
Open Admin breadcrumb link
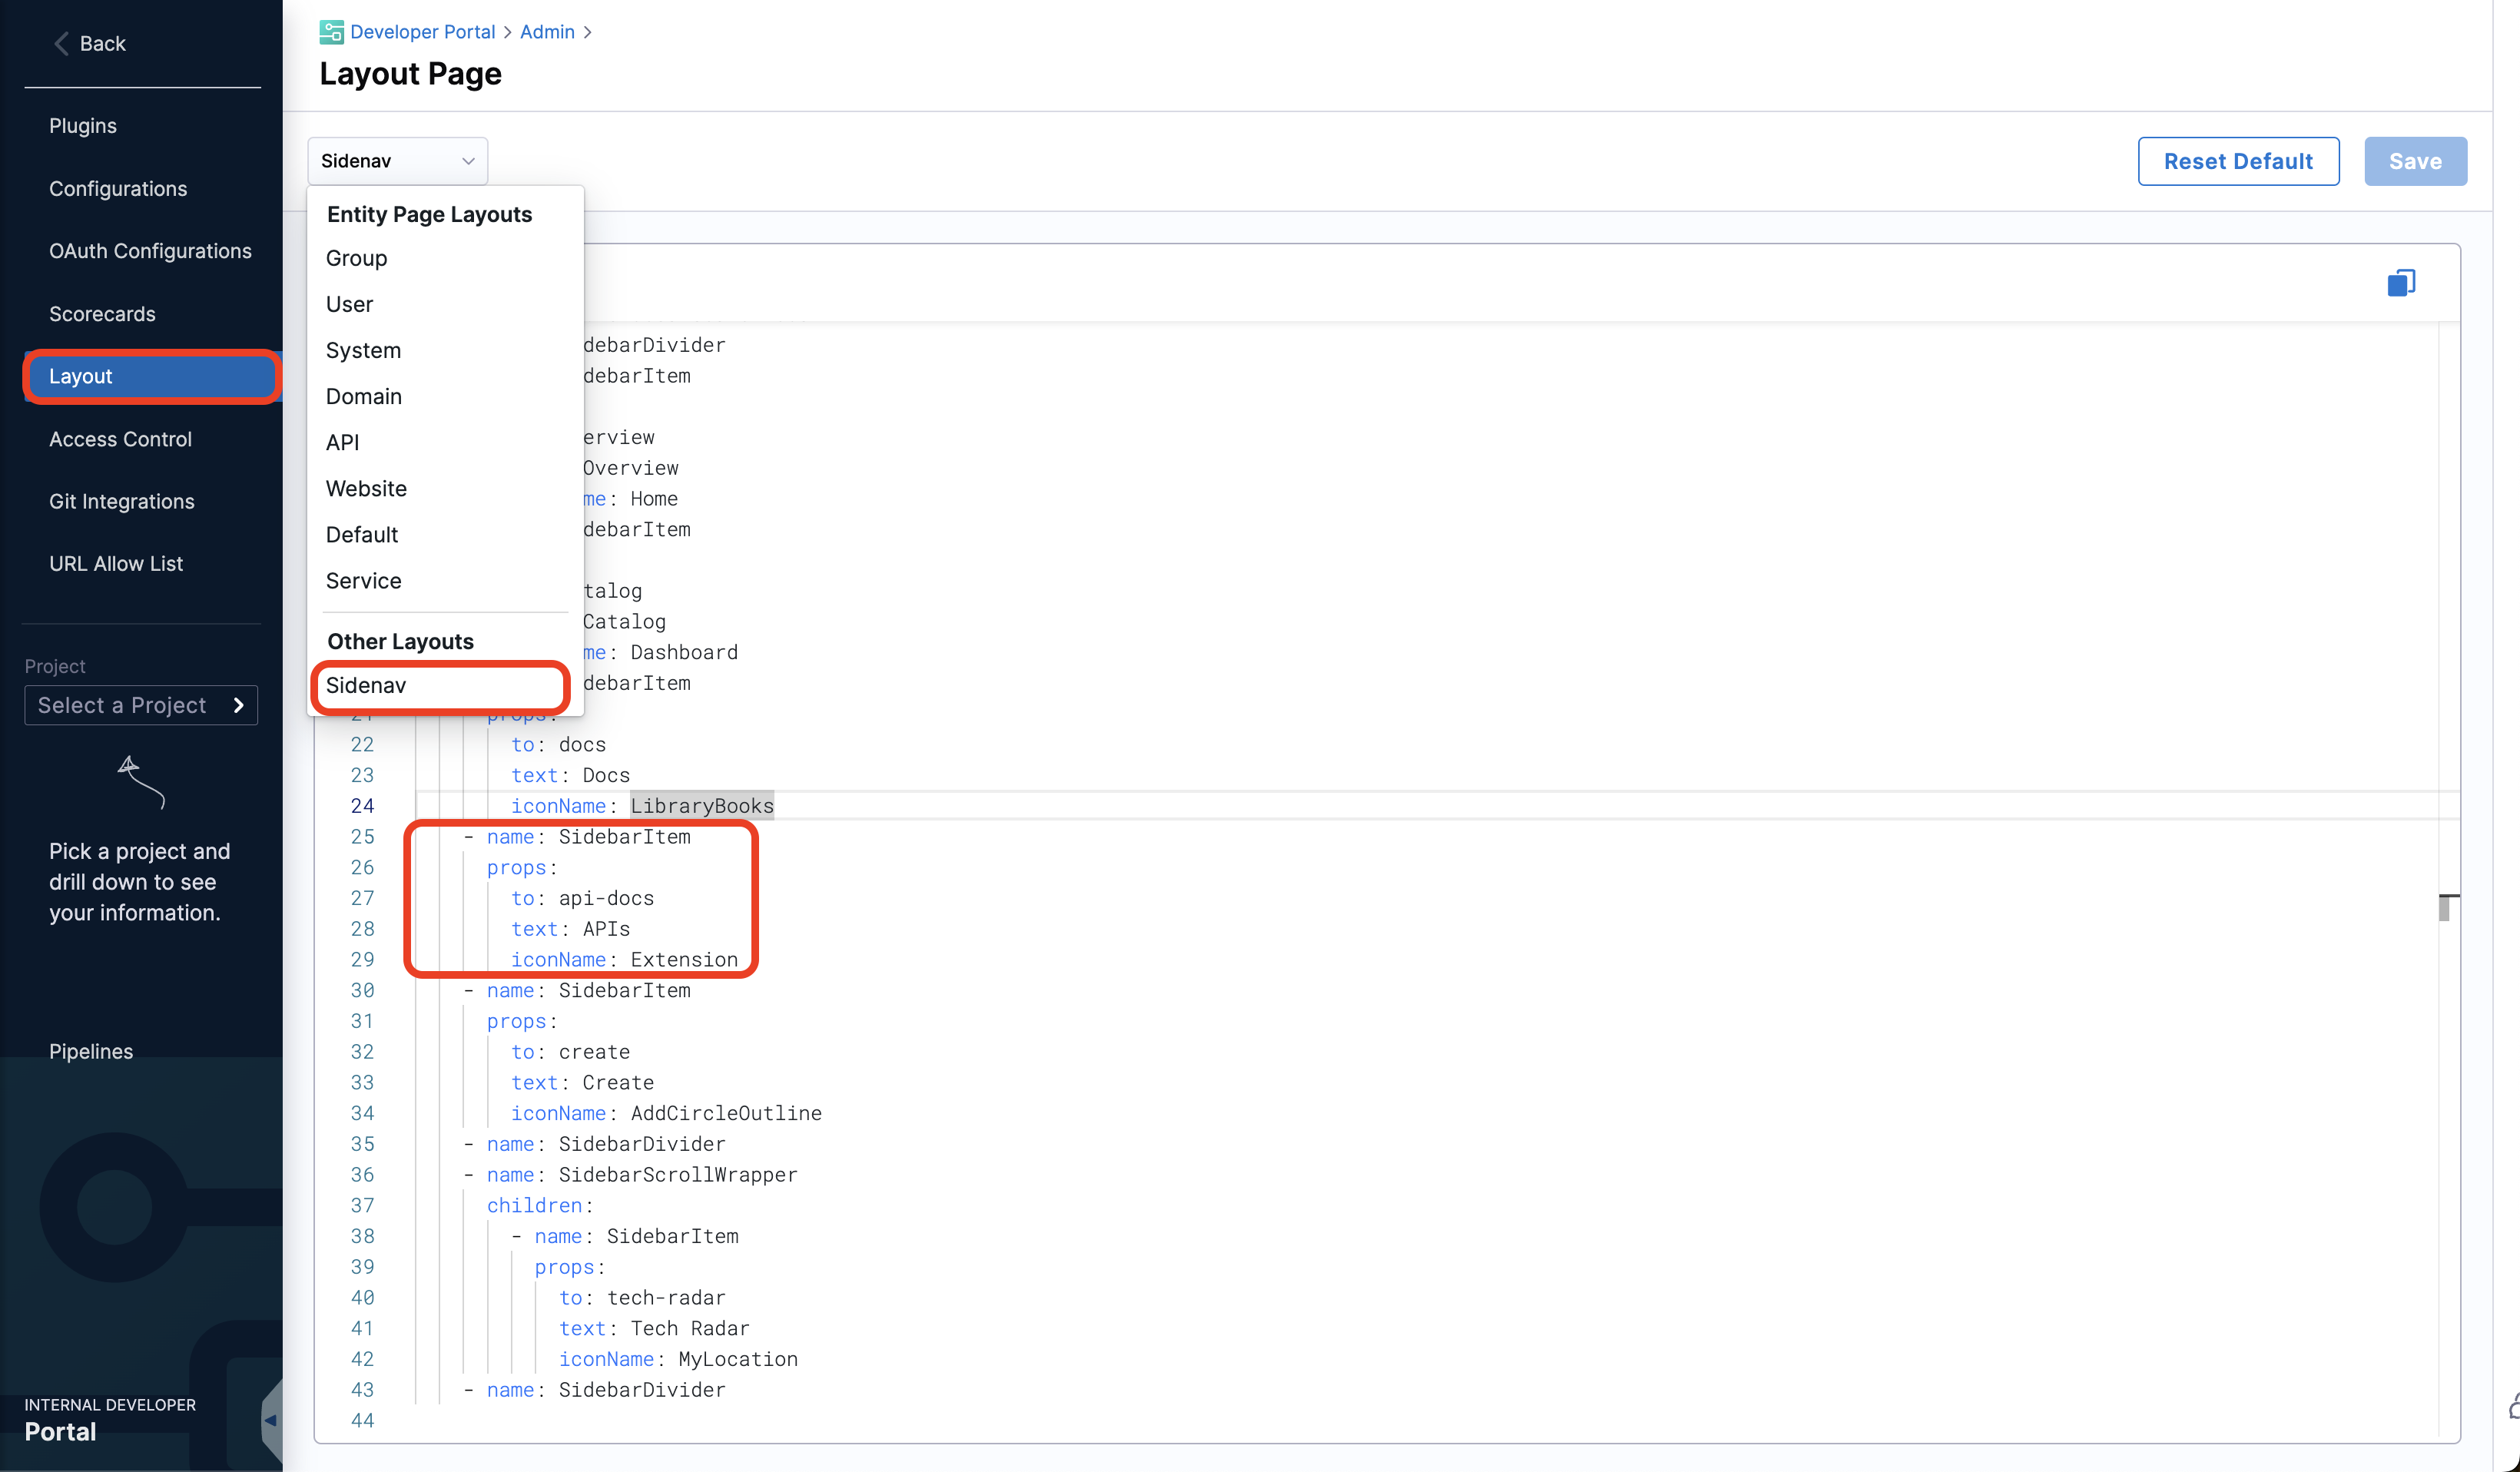(x=547, y=32)
